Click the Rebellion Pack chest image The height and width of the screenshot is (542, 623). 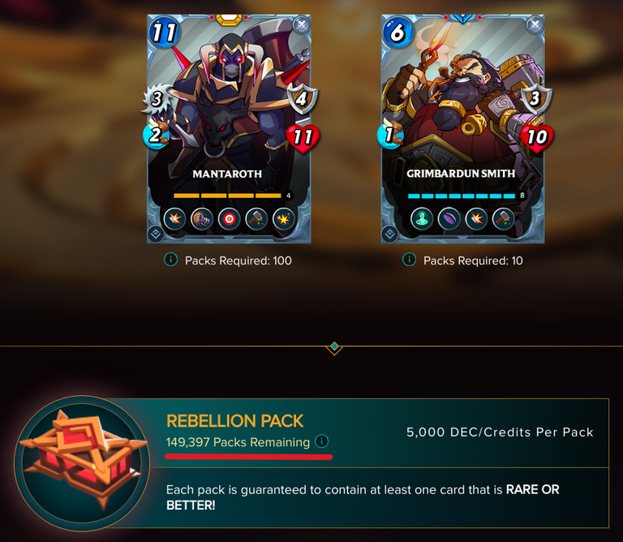82,463
